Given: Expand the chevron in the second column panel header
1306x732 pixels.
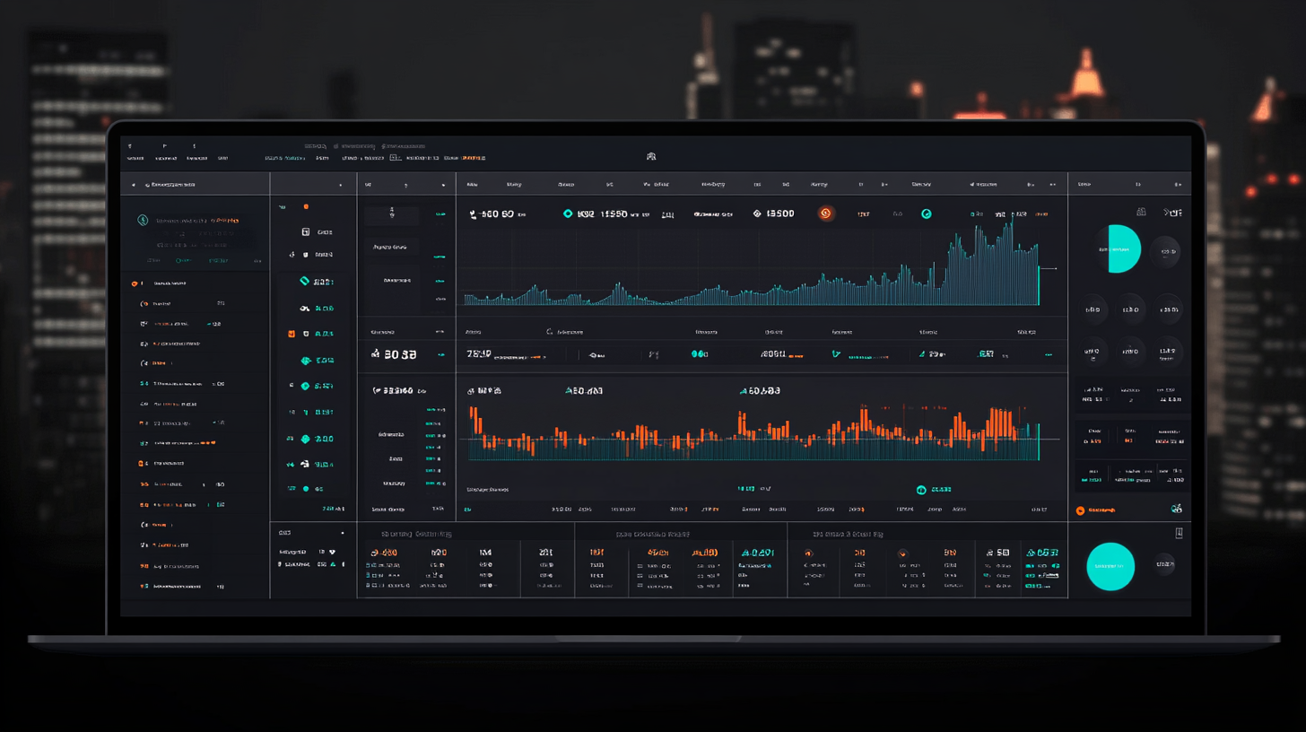Looking at the screenshot, I should [342, 183].
